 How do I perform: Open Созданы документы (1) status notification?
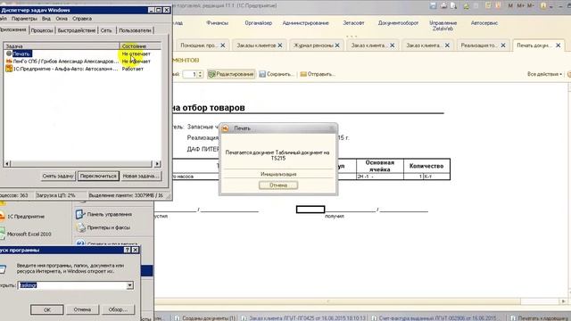click(205, 318)
